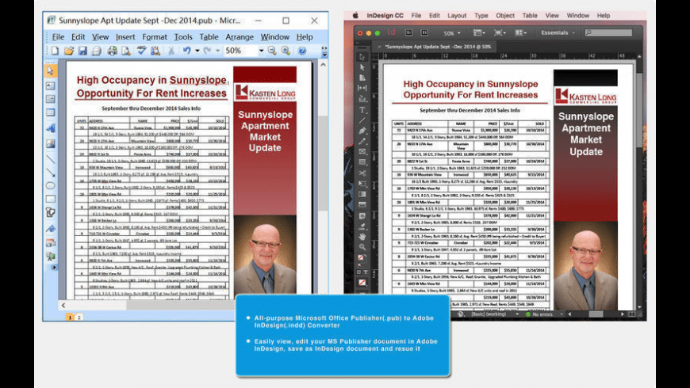690x388 pixels.
Task: Go to page 2 in Publisher navigator
Action: pyautogui.click(x=79, y=317)
